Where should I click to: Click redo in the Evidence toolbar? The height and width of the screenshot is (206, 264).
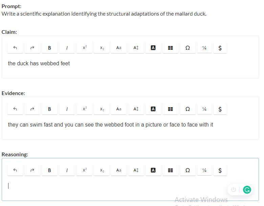click(x=32, y=109)
